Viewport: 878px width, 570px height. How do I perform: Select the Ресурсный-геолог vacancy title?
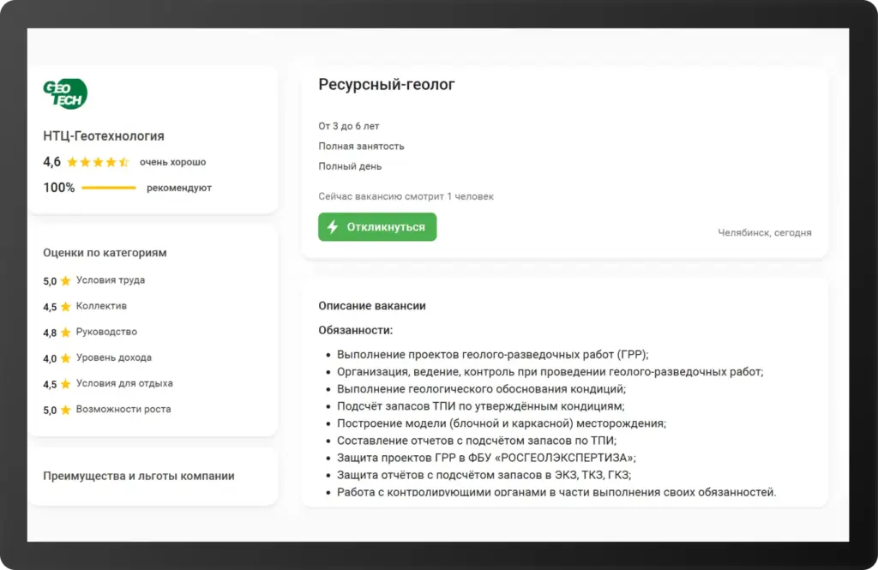tap(386, 85)
